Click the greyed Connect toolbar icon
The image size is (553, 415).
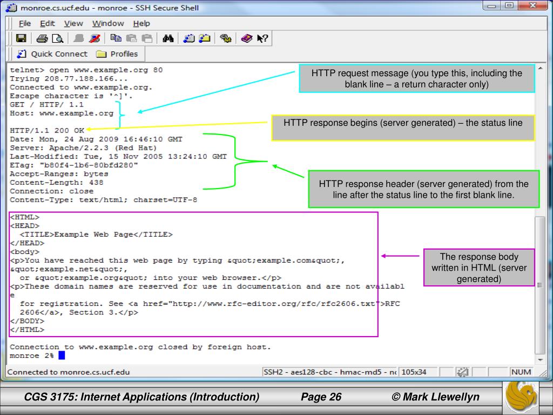(x=78, y=38)
